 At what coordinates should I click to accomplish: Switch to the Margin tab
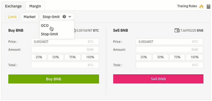click(35, 6)
